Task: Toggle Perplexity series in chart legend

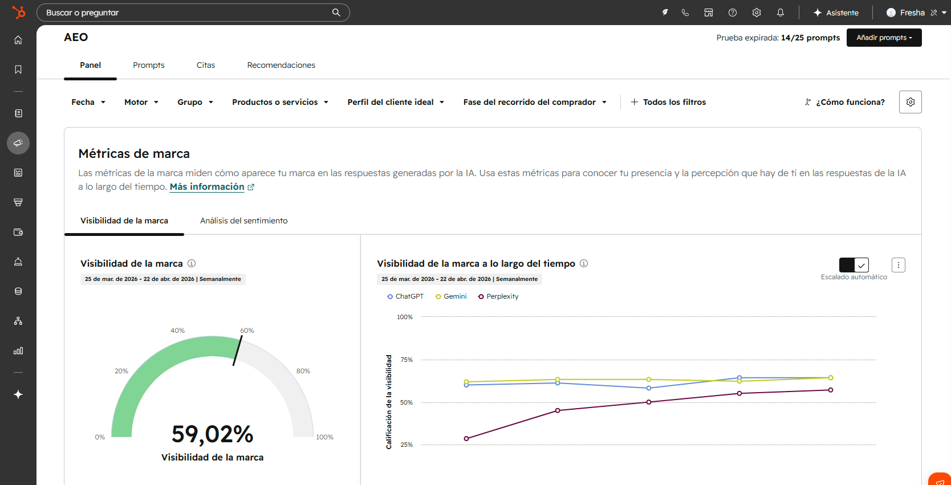Action: tap(498, 296)
